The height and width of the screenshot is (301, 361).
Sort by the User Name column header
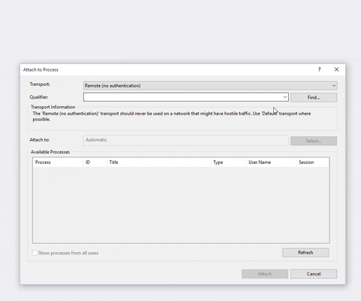tap(272, 163)
